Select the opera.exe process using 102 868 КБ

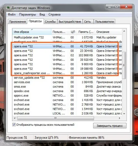click(x=67, y=55)
